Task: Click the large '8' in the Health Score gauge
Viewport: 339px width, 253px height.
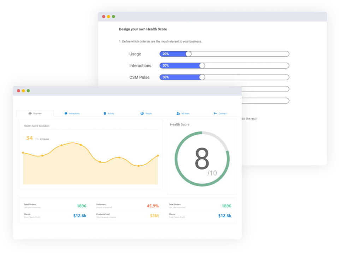Action: point(202,158)
